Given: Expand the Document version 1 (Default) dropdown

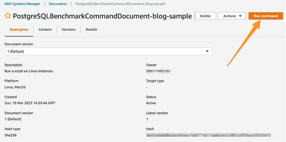Looking at the screenshot, I should point(108,51).
